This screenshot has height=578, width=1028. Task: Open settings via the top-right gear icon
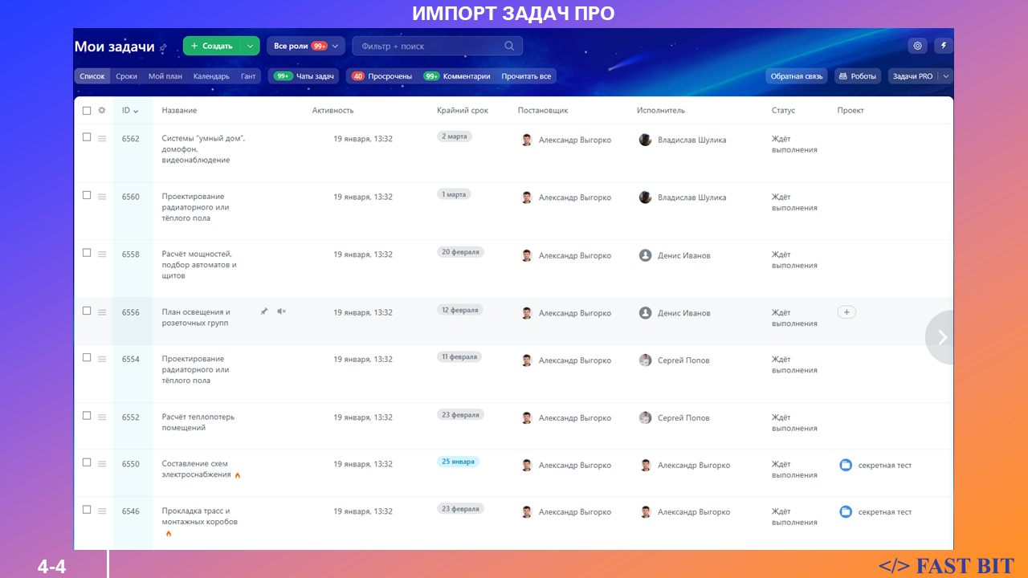click(918, 46)
